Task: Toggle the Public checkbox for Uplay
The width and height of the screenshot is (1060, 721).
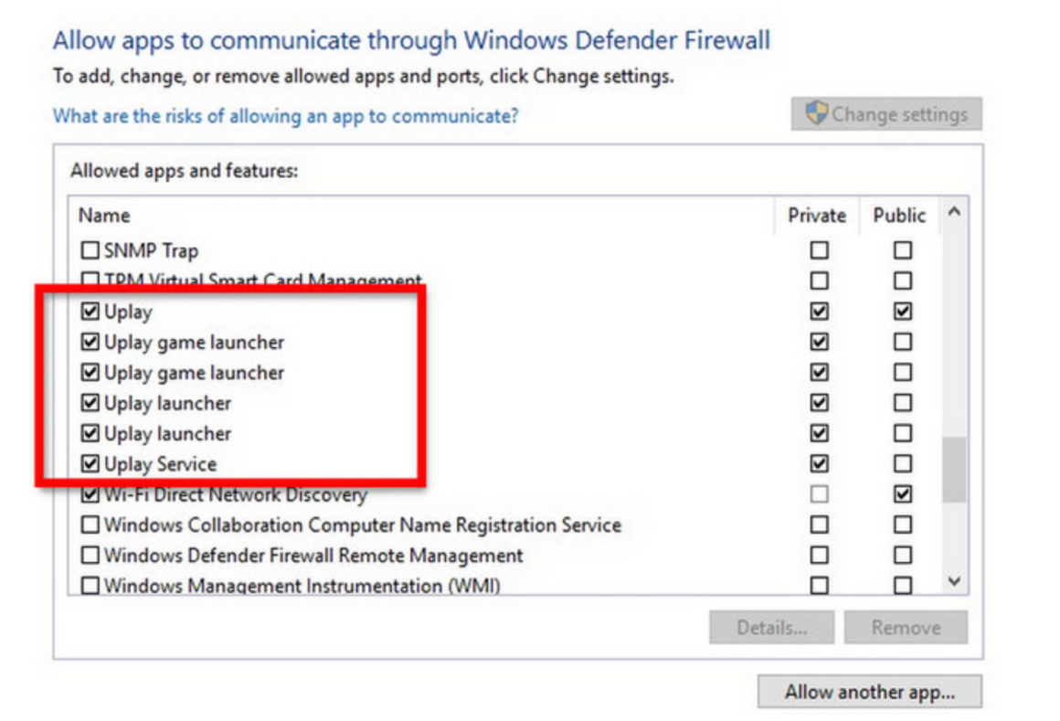Action: [x=903, y=312]
